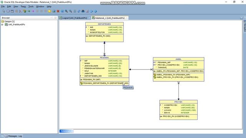Click the Zoom Out magnifier icon

[70, 11]
